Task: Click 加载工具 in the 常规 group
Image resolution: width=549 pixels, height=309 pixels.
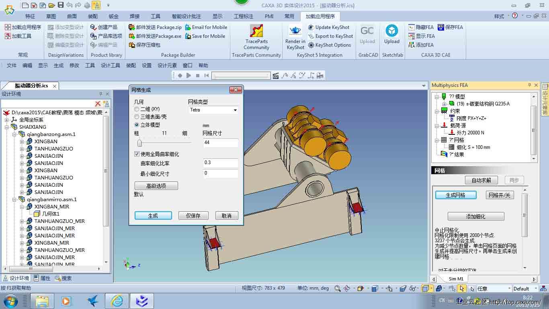Action: click(18, 36)
